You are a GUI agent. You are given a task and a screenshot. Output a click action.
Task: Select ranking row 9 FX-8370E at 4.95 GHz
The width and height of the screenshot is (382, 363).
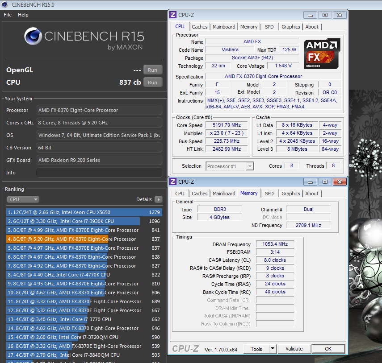click(x=84, y=284)
